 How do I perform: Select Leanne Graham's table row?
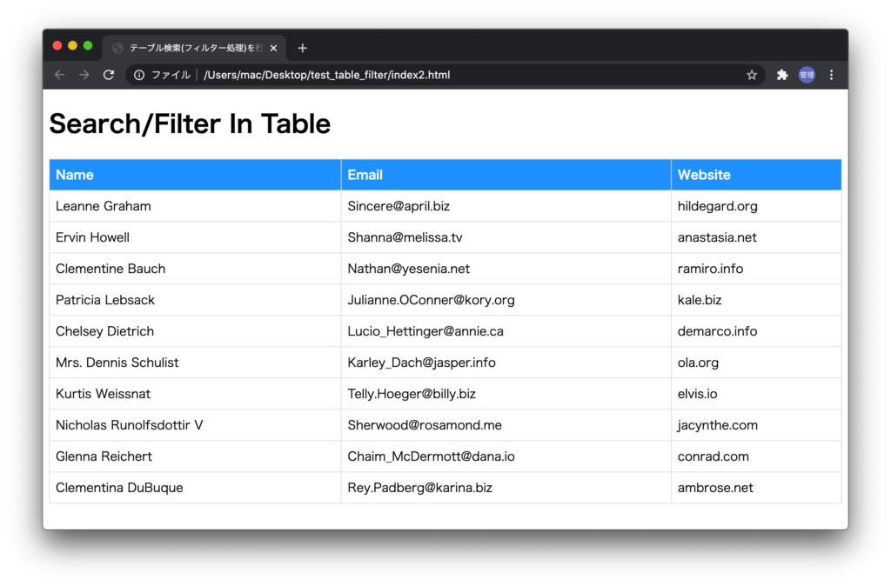pyautogui.click(x=104, y=206)
